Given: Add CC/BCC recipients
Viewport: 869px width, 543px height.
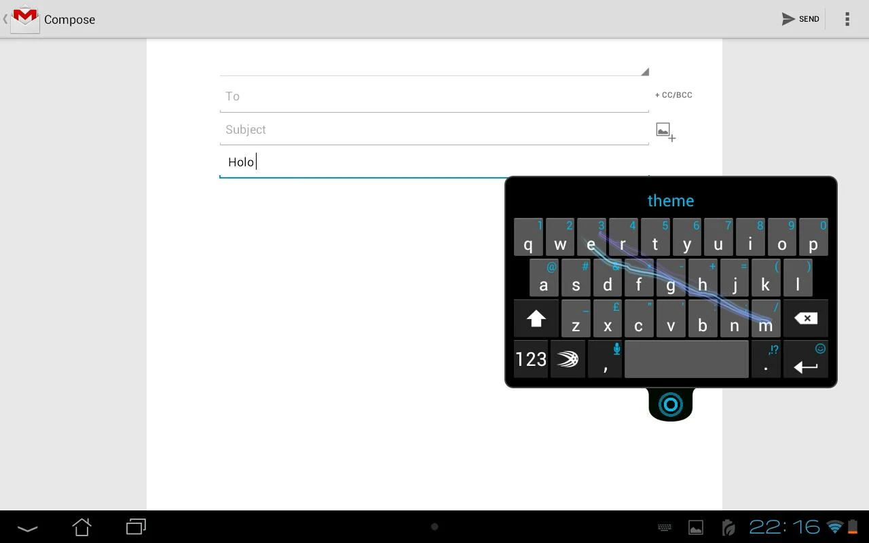Looking at the screenshot, I should pos(673,95).
